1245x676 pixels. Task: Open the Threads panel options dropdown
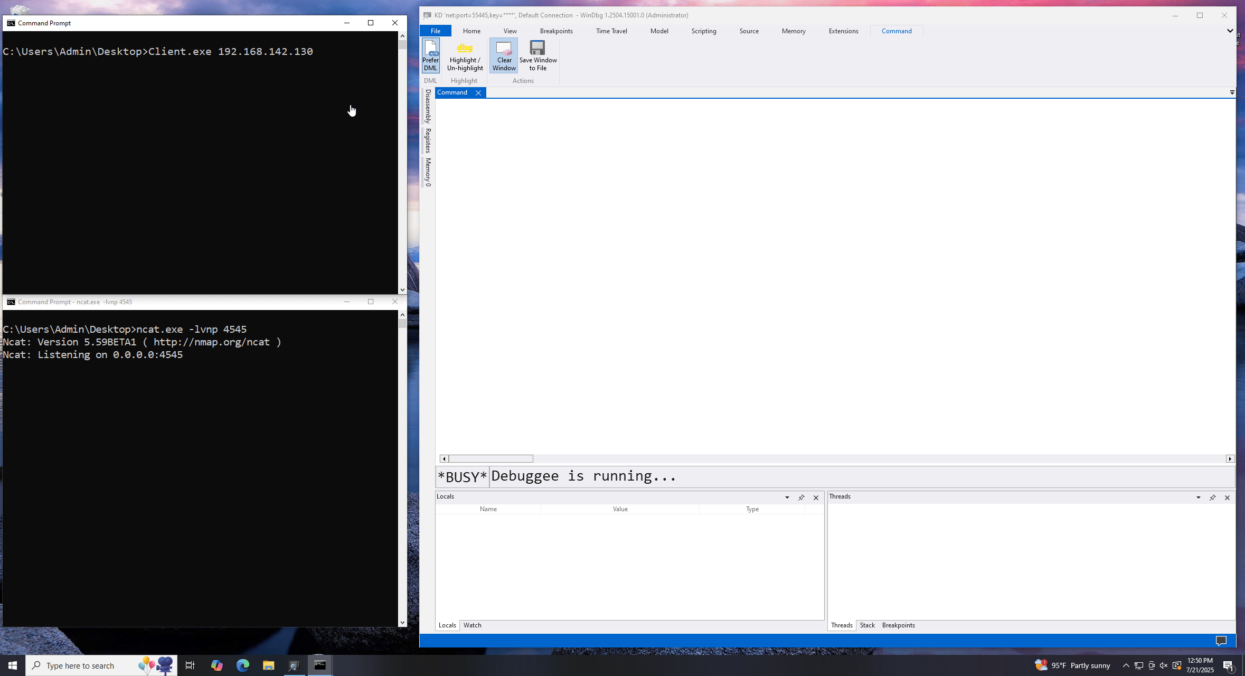click(x=1198, y=497)
